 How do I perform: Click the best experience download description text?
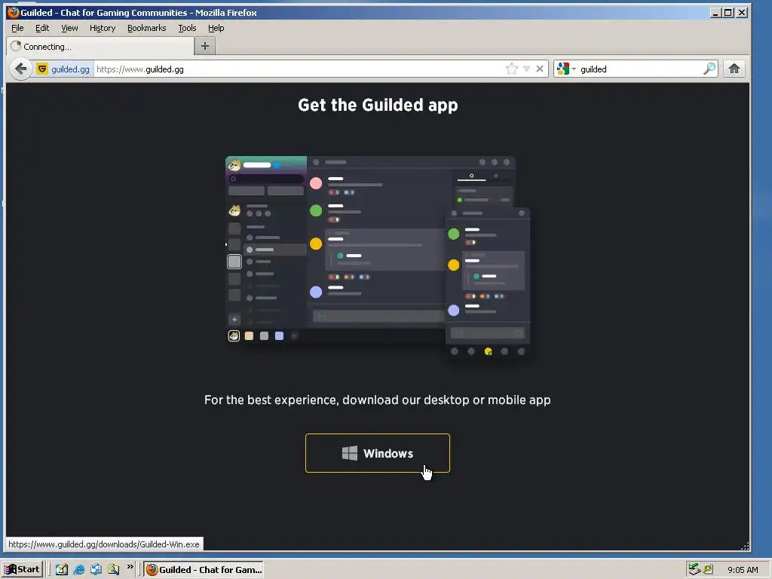pyautogui.click(x=378, y=400)
